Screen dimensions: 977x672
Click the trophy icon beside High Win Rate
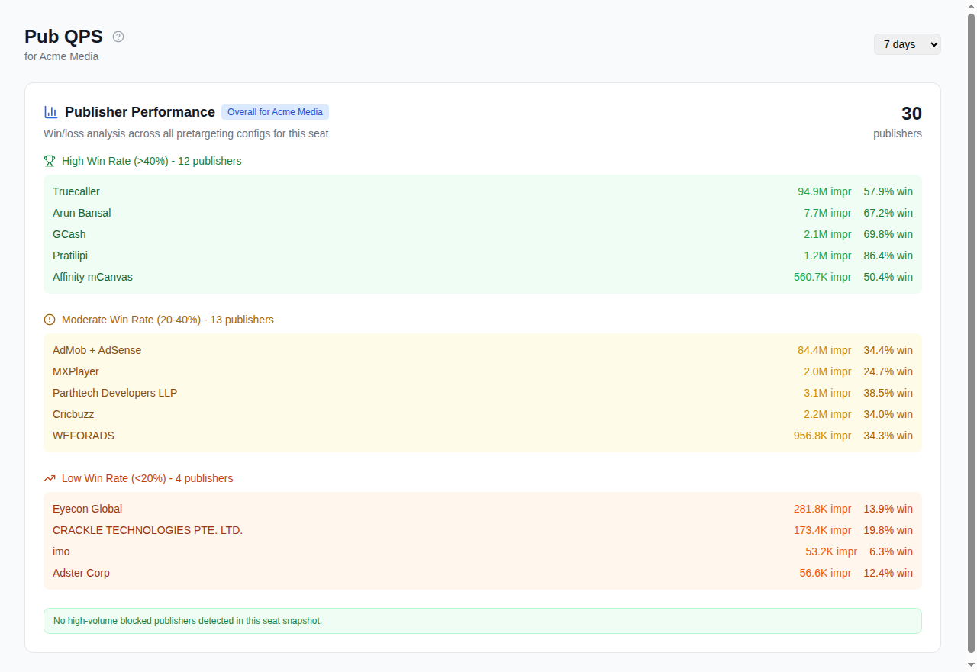(50, 161)
